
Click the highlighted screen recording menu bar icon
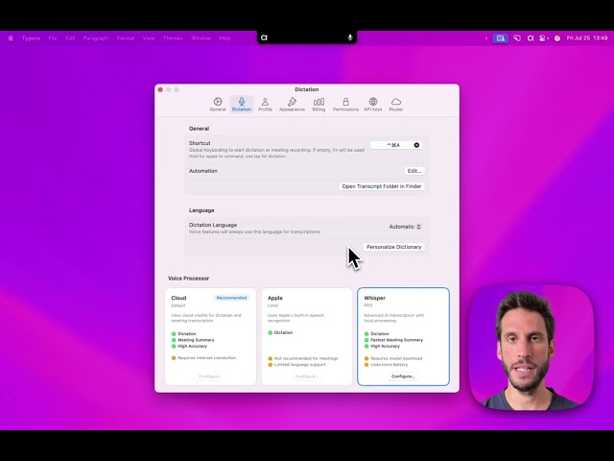[x=501, y=38]
